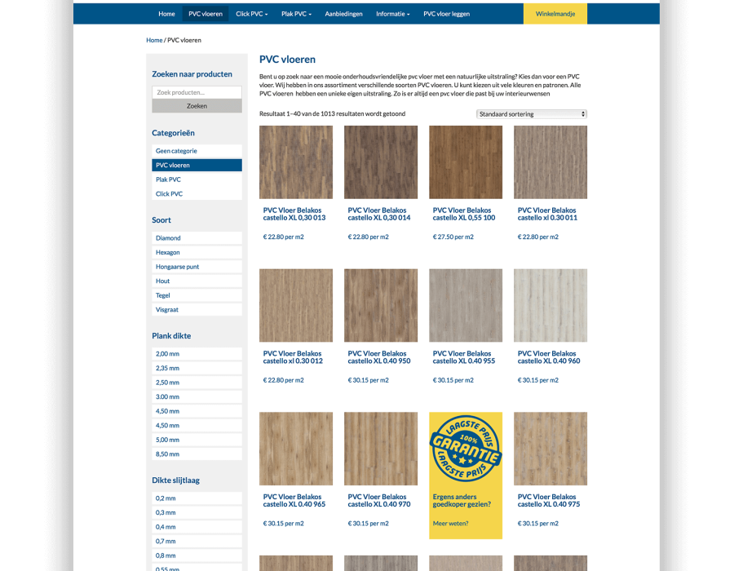
Task: Open castello XL 0.40 950 thumbnail
Action: click(x=381, y=305)
